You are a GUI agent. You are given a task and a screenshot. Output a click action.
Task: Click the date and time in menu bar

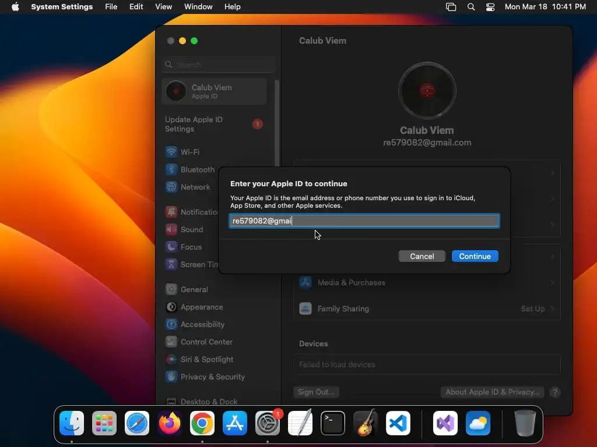[545, 7]
